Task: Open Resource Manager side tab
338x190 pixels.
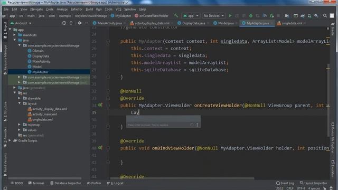Action: 5,59
